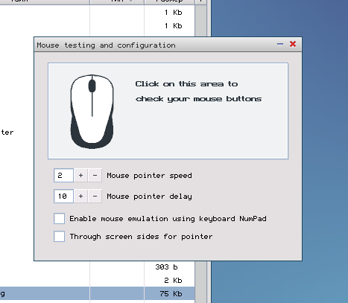
Task: Increase mouse pointer delay with plus button
Action: click(x=80, y=197)
